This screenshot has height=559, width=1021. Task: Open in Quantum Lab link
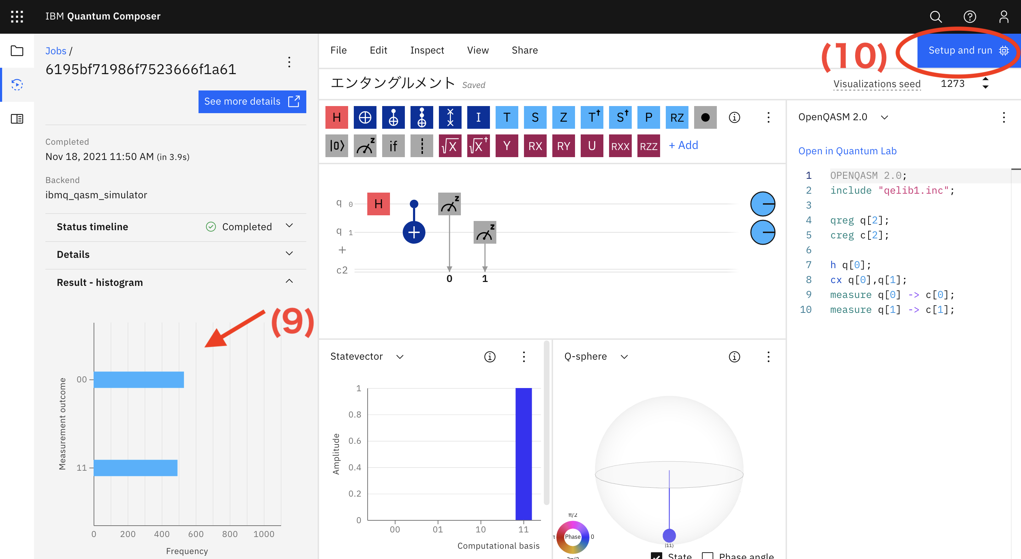point(847,151)
